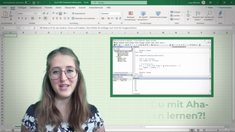Click the Textumbruch button

(x=79, y=14)
